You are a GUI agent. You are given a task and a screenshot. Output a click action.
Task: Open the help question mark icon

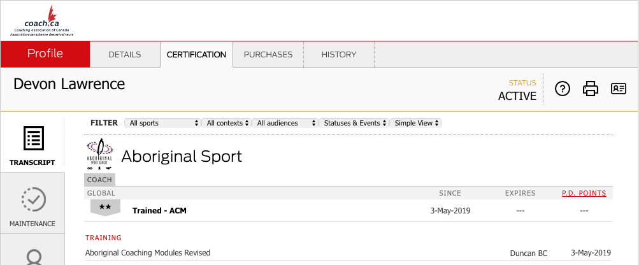(x=562, y=89)
